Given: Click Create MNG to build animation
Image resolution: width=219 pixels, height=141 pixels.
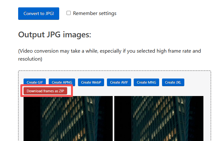Looking at the screenshot, I should (146, 82).
